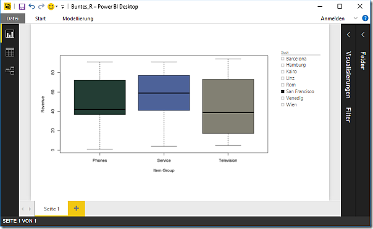Switch to Relationships model view icon
The height and width of the screenshot is (229, 373).
click(x=10, y=70)
